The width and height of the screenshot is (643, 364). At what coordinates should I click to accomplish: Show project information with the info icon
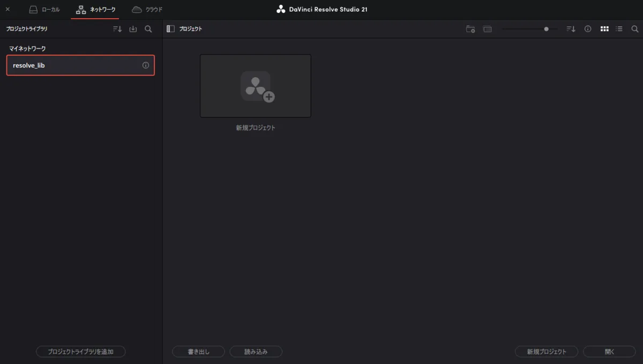(588, 29)
